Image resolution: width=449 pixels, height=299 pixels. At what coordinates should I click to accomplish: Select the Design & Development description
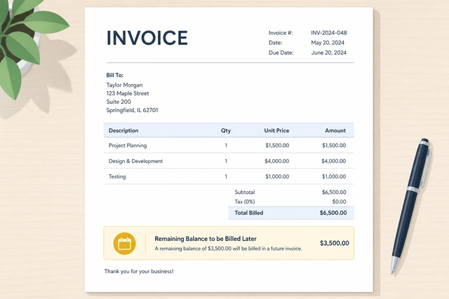135,161
